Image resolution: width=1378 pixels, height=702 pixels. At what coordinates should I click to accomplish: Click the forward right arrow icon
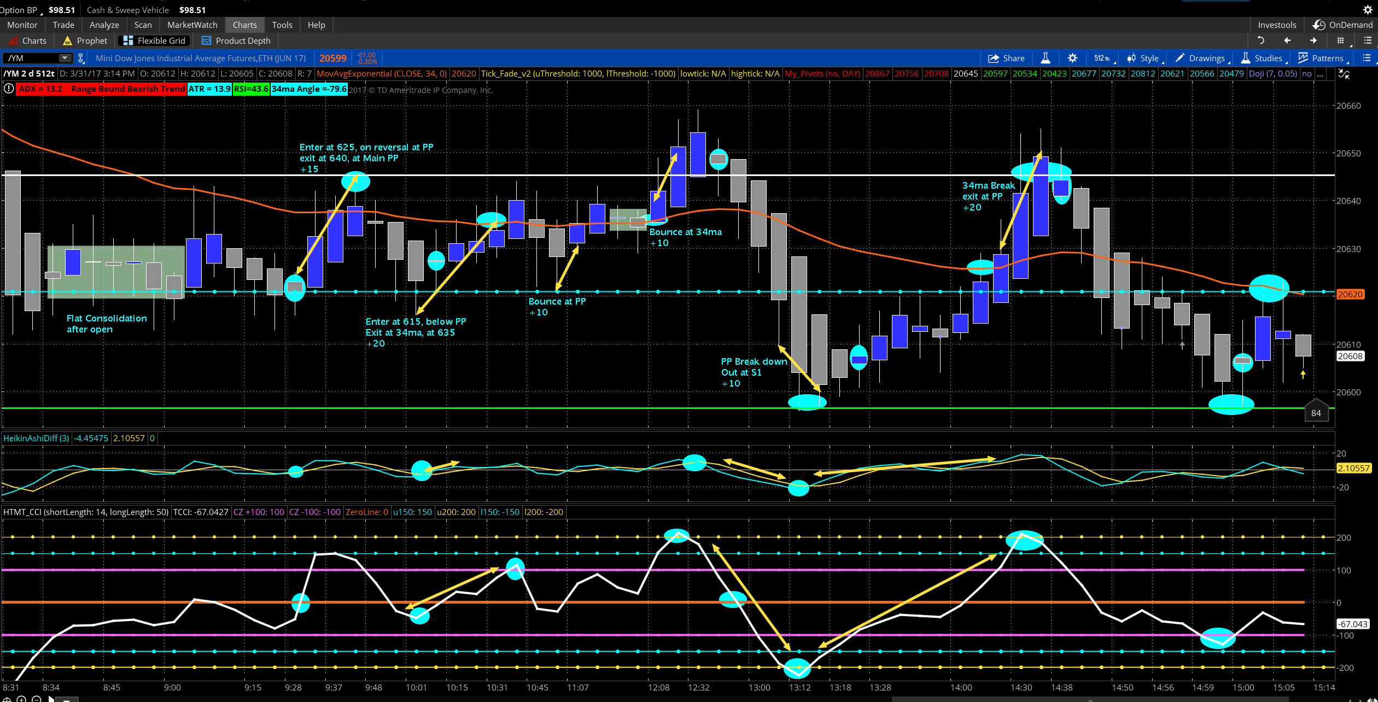pyautogui.click(x=1313, y=40)
